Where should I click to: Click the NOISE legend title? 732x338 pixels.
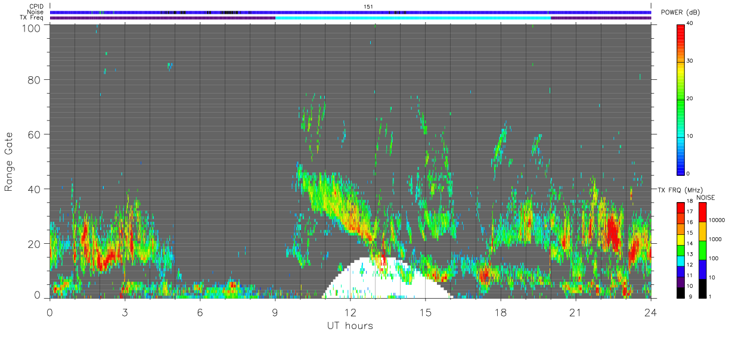click(x=706, y=197)
